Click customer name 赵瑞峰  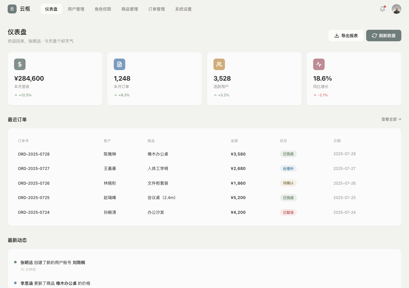point(110,197)
